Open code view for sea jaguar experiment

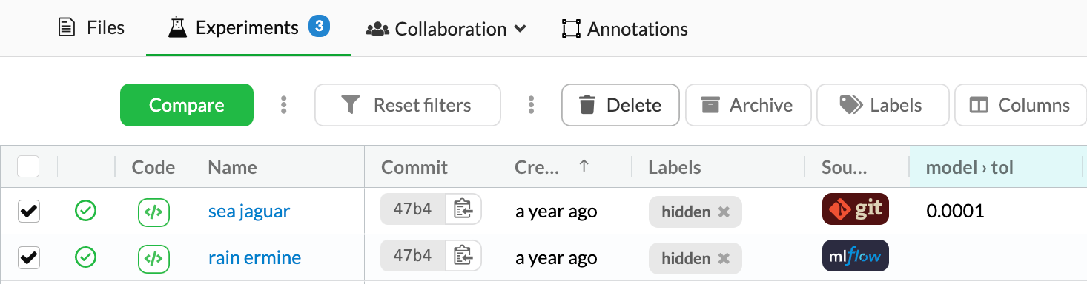click(153, 212)
